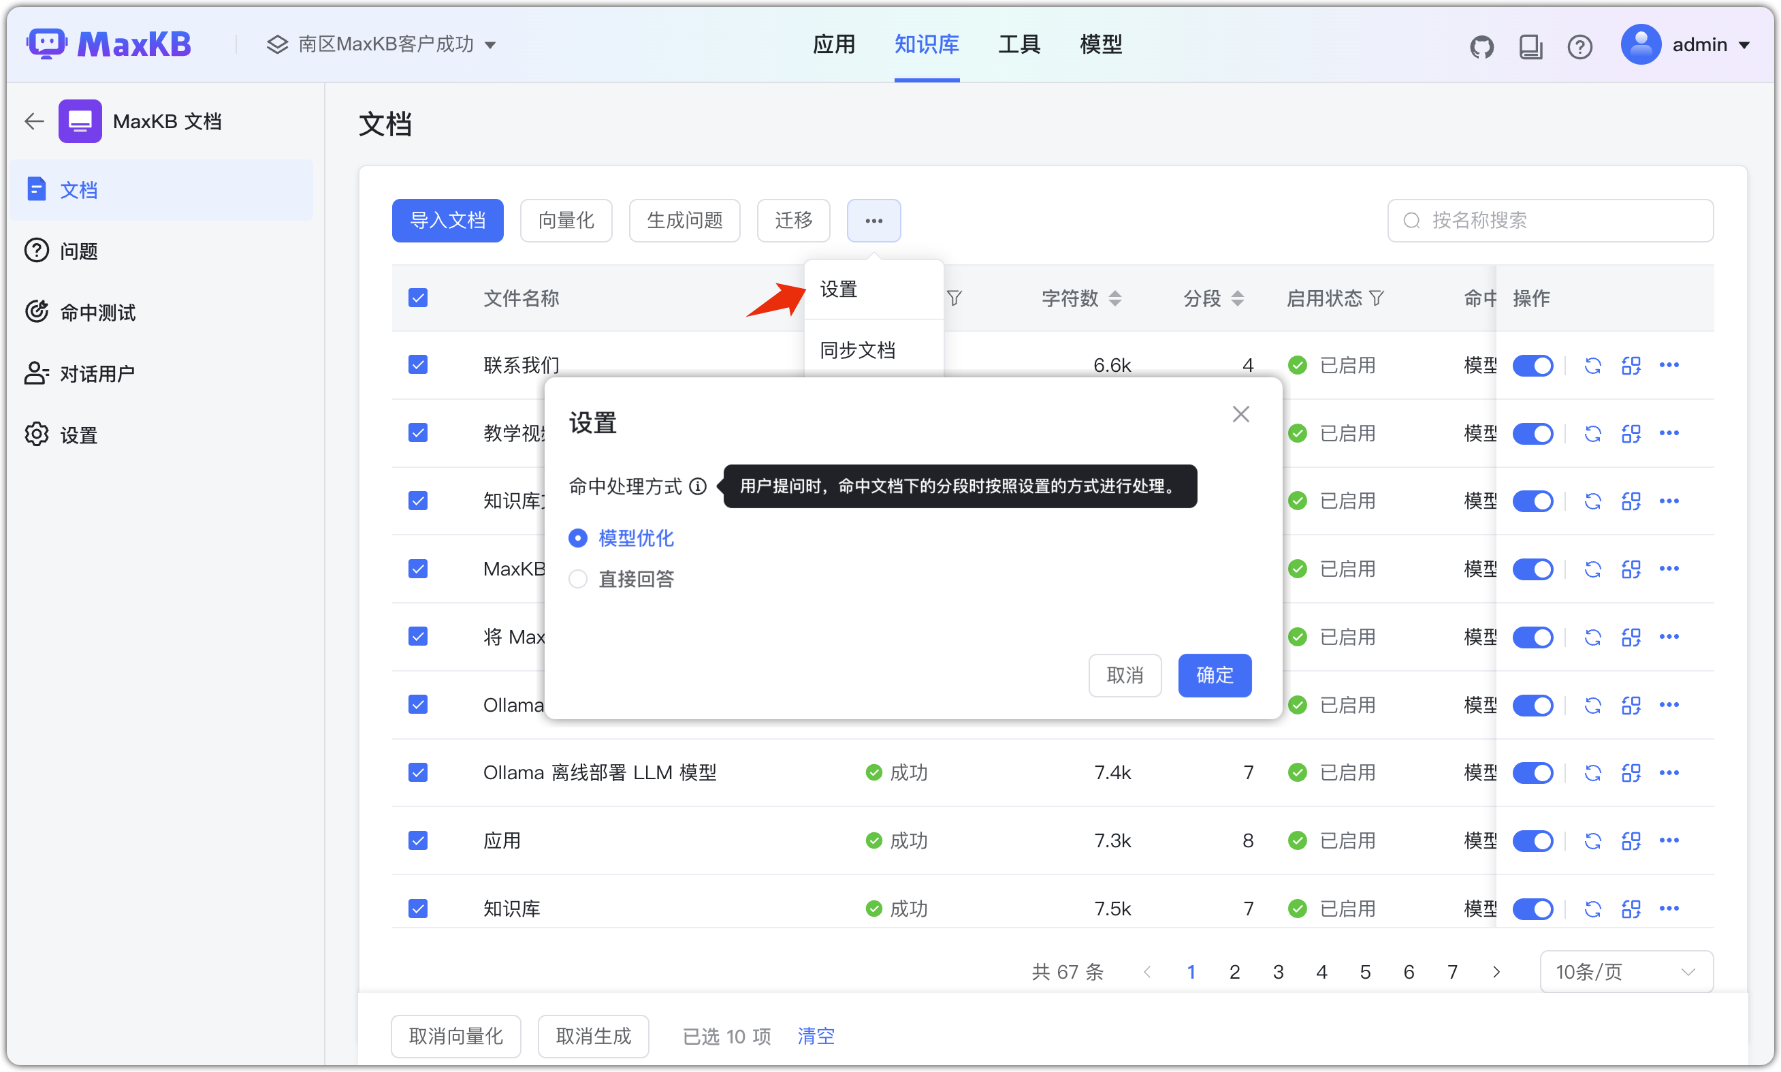Switch to the 工具 top tab
1781x1072 pixels.
click(1018, 45)
